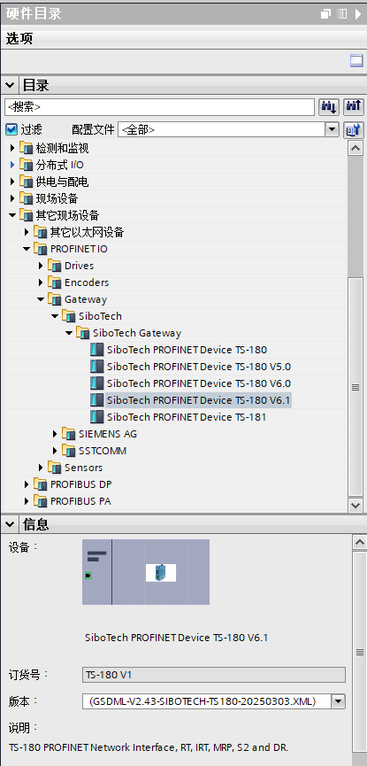Toggle the 过滤 filter checkbox
This screenshot has height=766, width=367.
click(x=11, y=129)
